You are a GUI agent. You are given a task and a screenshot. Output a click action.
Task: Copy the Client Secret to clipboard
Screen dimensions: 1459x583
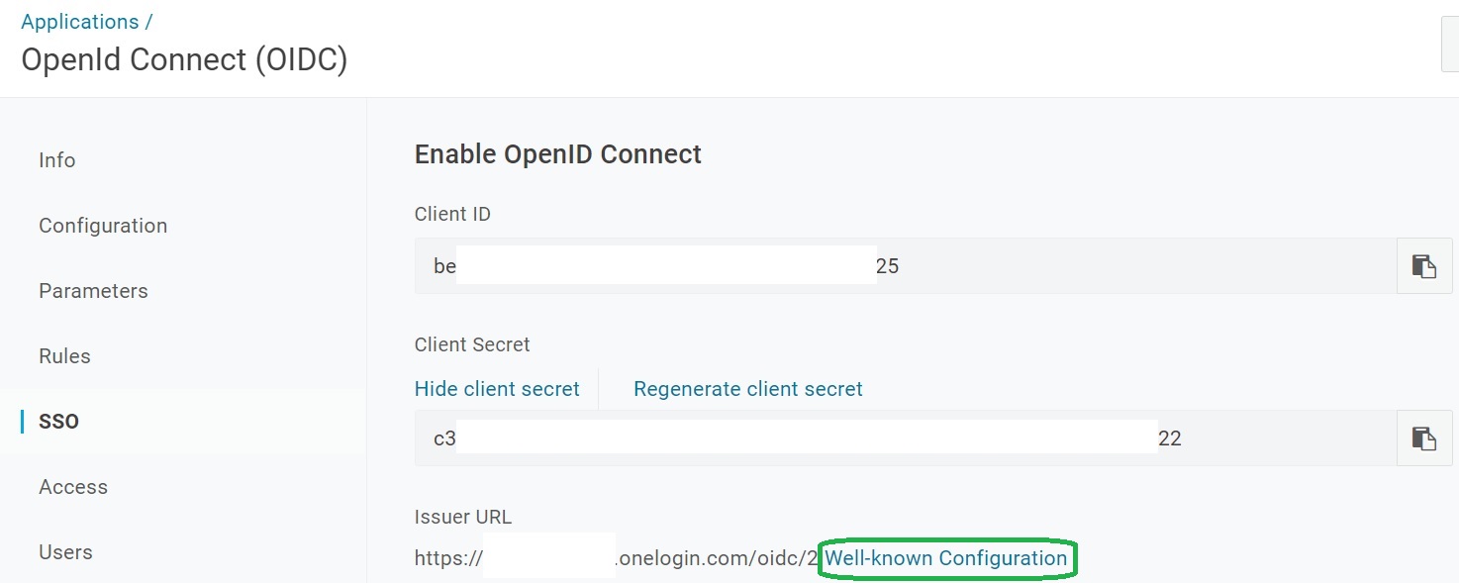pos(1423,438)
